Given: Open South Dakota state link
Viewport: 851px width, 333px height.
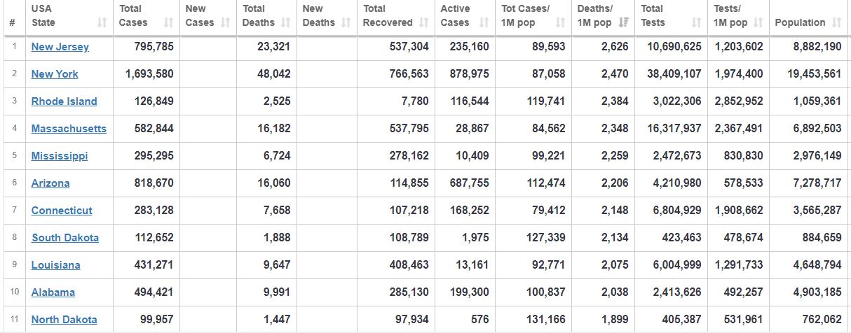Looking at the screenshot, I should pos(65,238).
